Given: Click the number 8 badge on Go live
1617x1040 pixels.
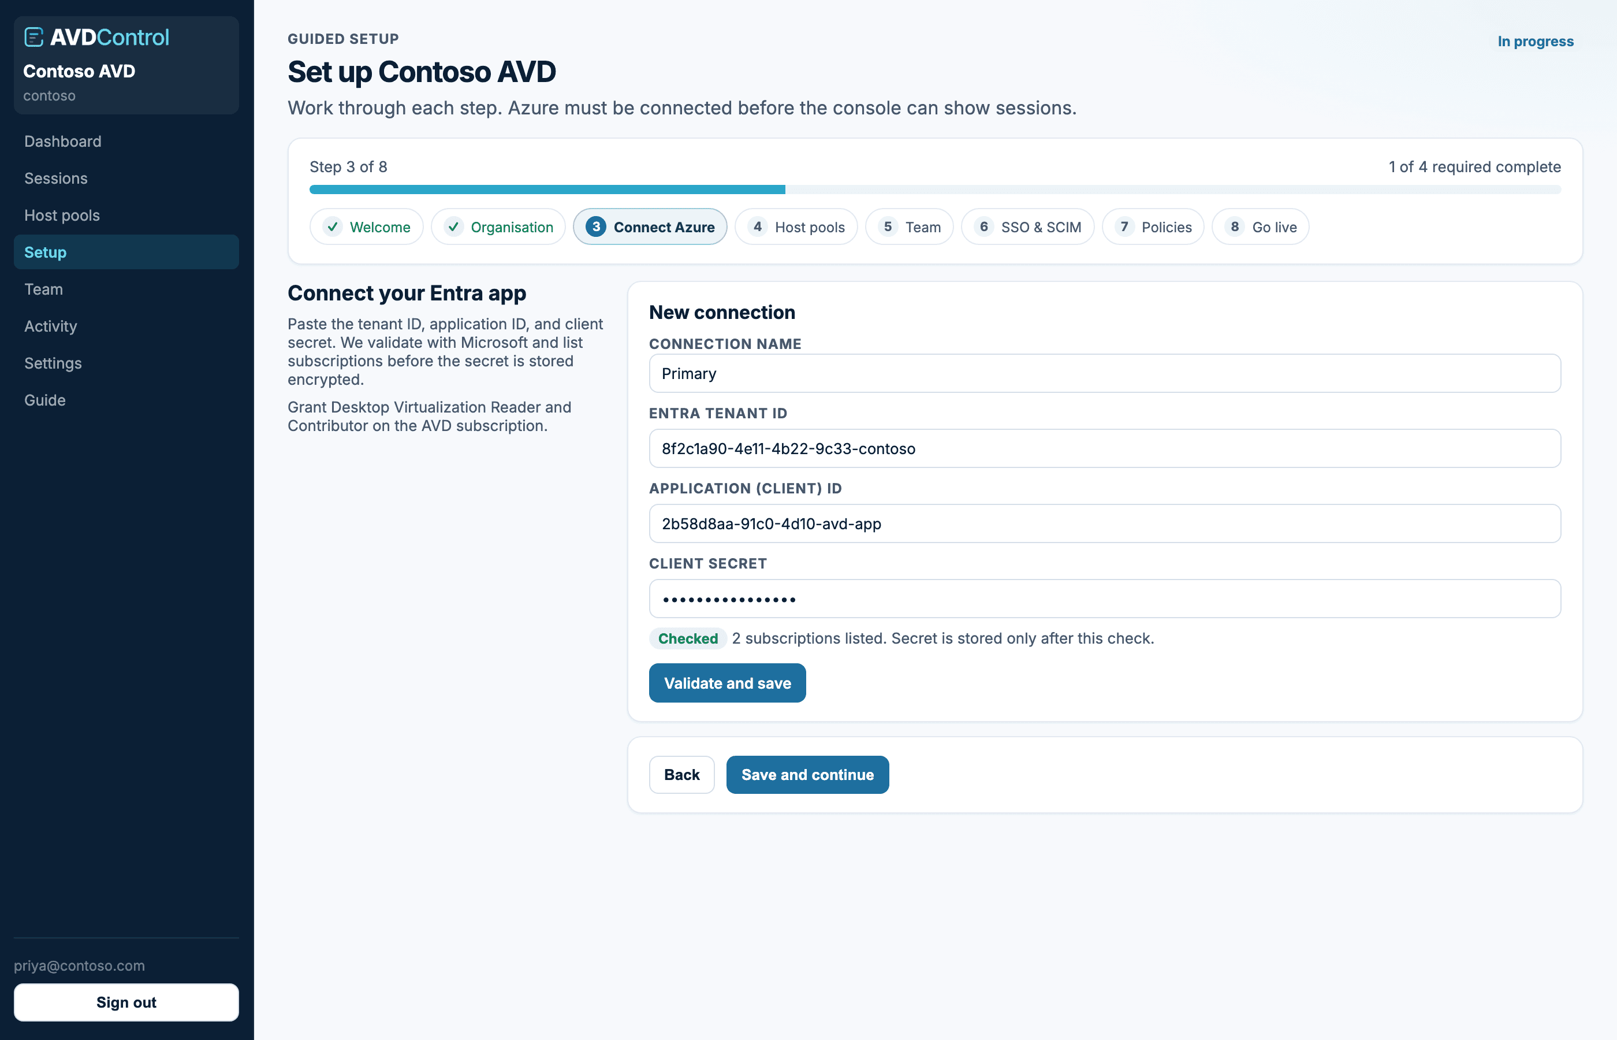Looking at the screenshot, I should coord(1235,227).
